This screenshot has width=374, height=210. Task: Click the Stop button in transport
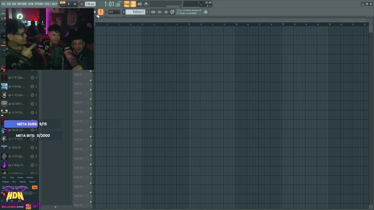coord(75,4)
